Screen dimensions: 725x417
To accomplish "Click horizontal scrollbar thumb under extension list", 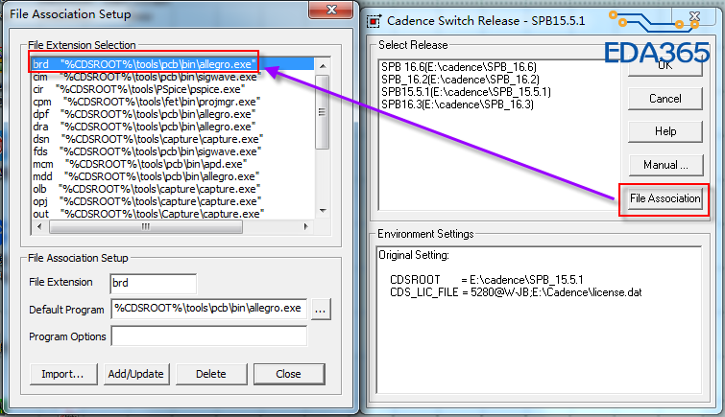I will click(x=146, y=227).
